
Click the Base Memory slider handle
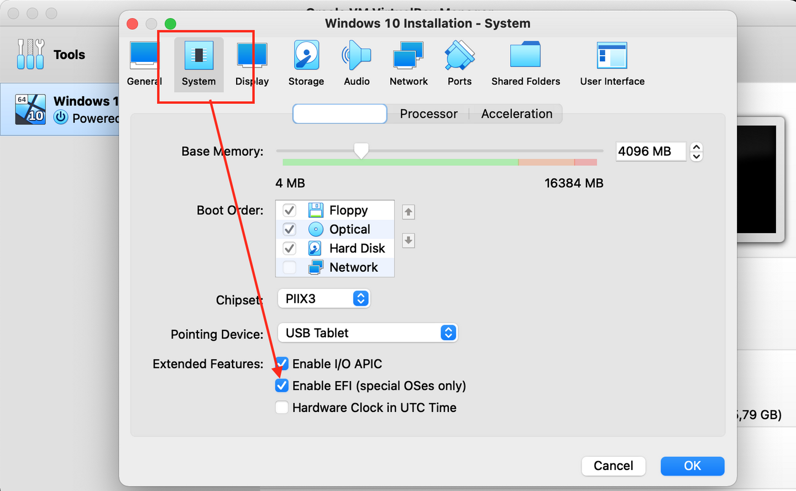(361, 151)
